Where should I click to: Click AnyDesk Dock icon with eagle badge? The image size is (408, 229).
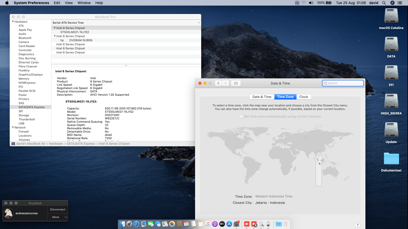(254, 224)
